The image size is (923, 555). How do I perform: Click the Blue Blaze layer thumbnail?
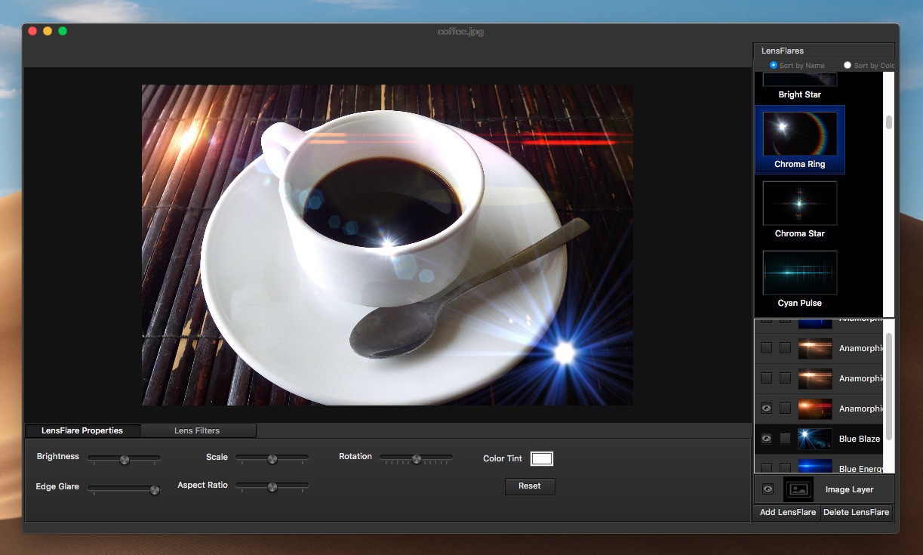click(814, 439)
